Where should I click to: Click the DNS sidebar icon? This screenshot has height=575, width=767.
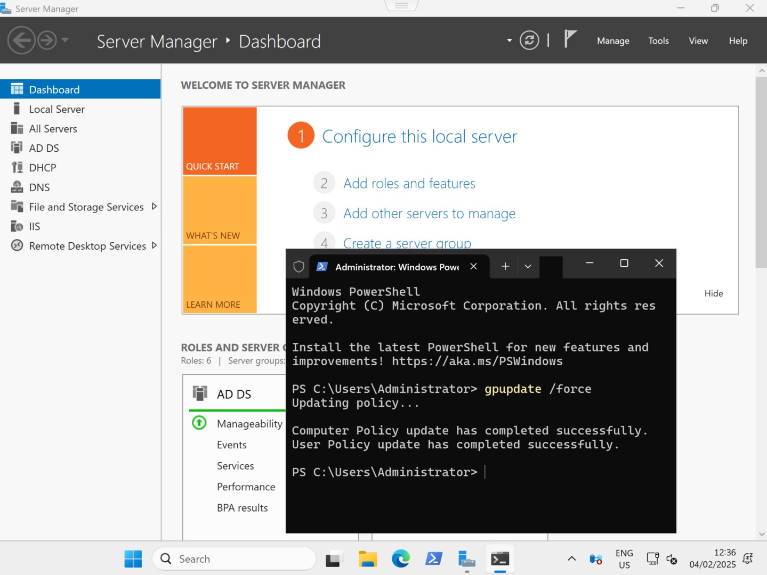[17, 187]
